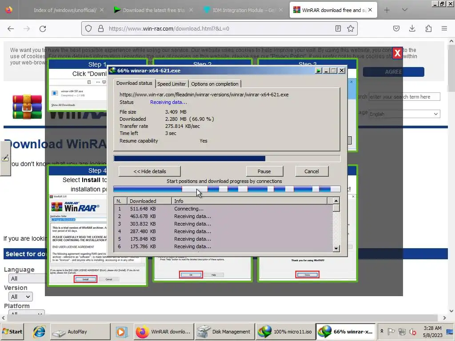Switch to Index of /windows/unofficial/ tab
Screen dimensions: 455x341
65,10
